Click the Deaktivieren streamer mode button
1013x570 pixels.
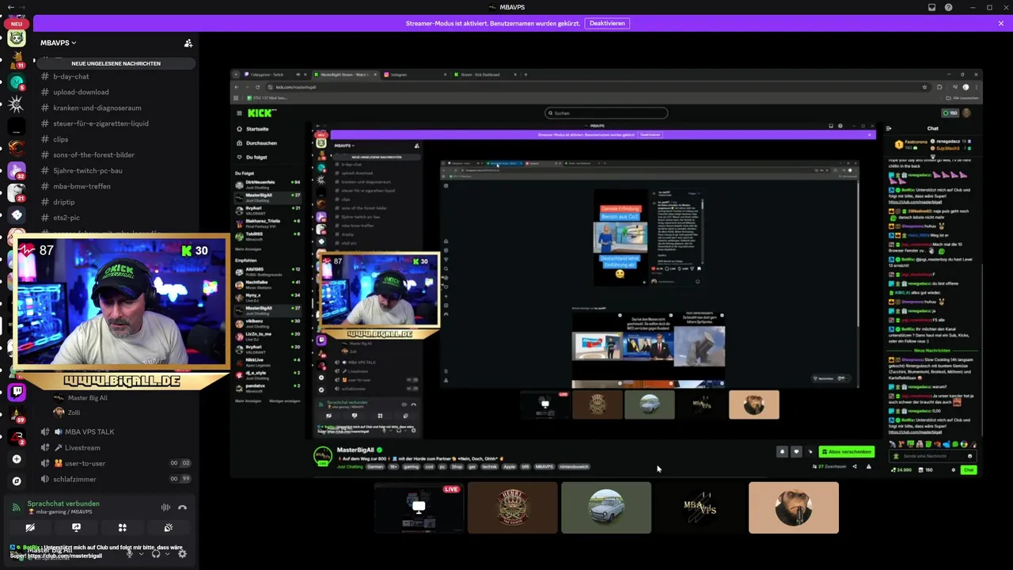pos(607,23)
